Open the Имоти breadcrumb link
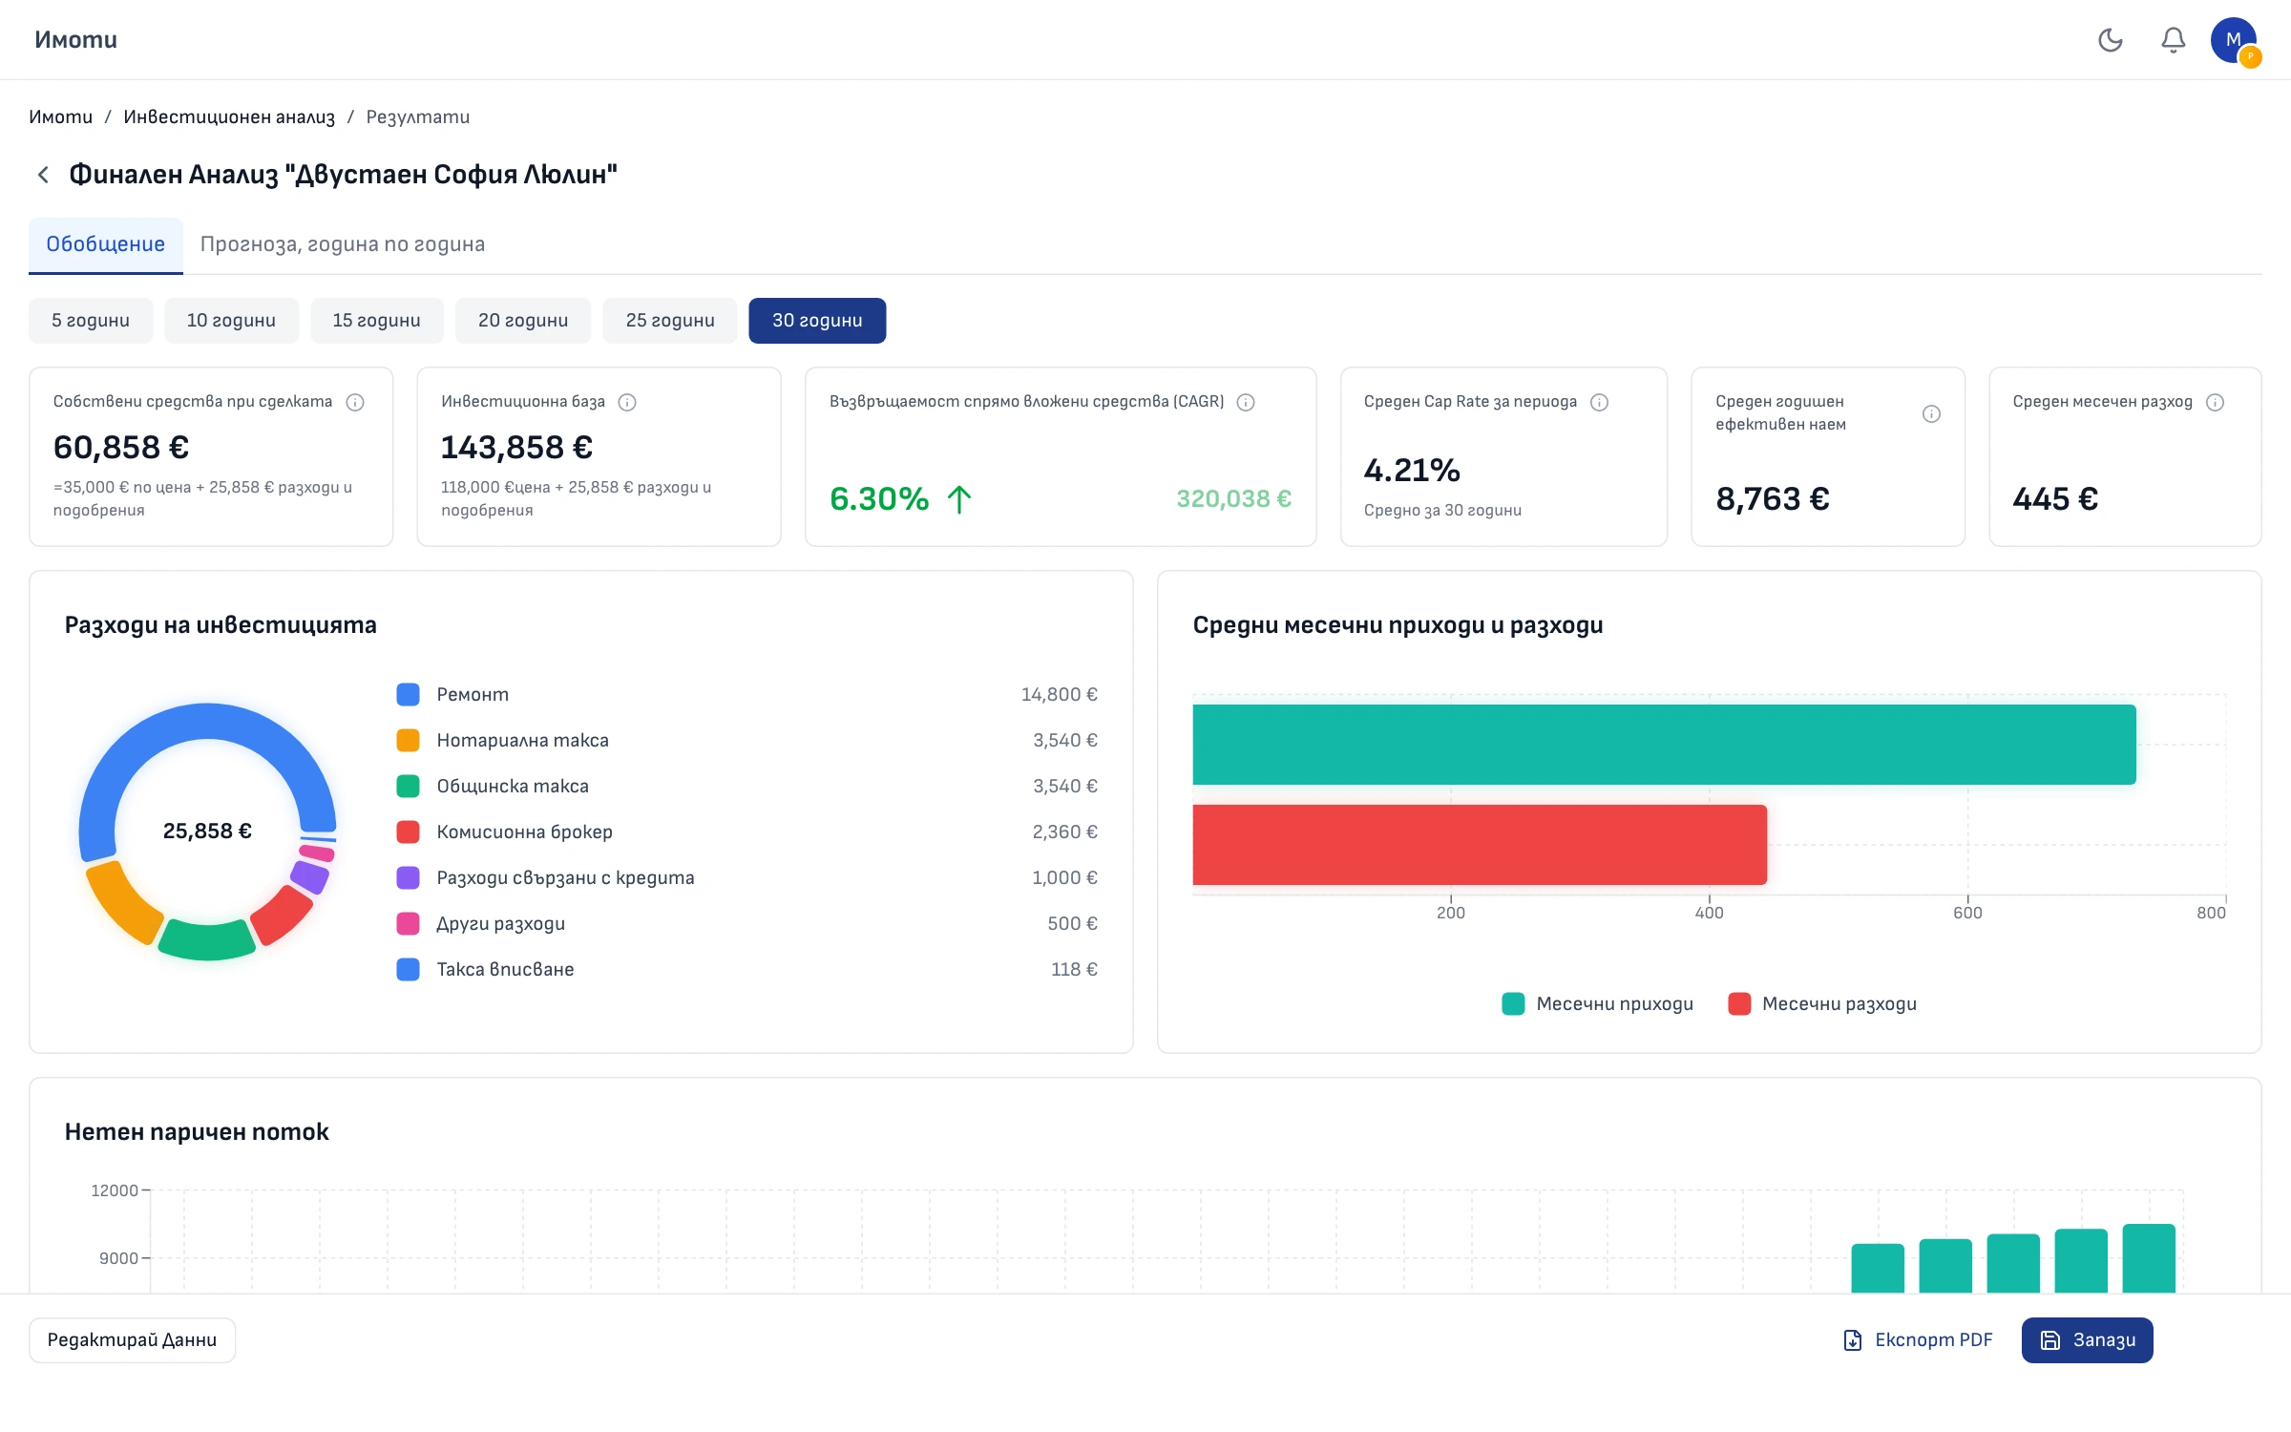 tap(61, 116)
